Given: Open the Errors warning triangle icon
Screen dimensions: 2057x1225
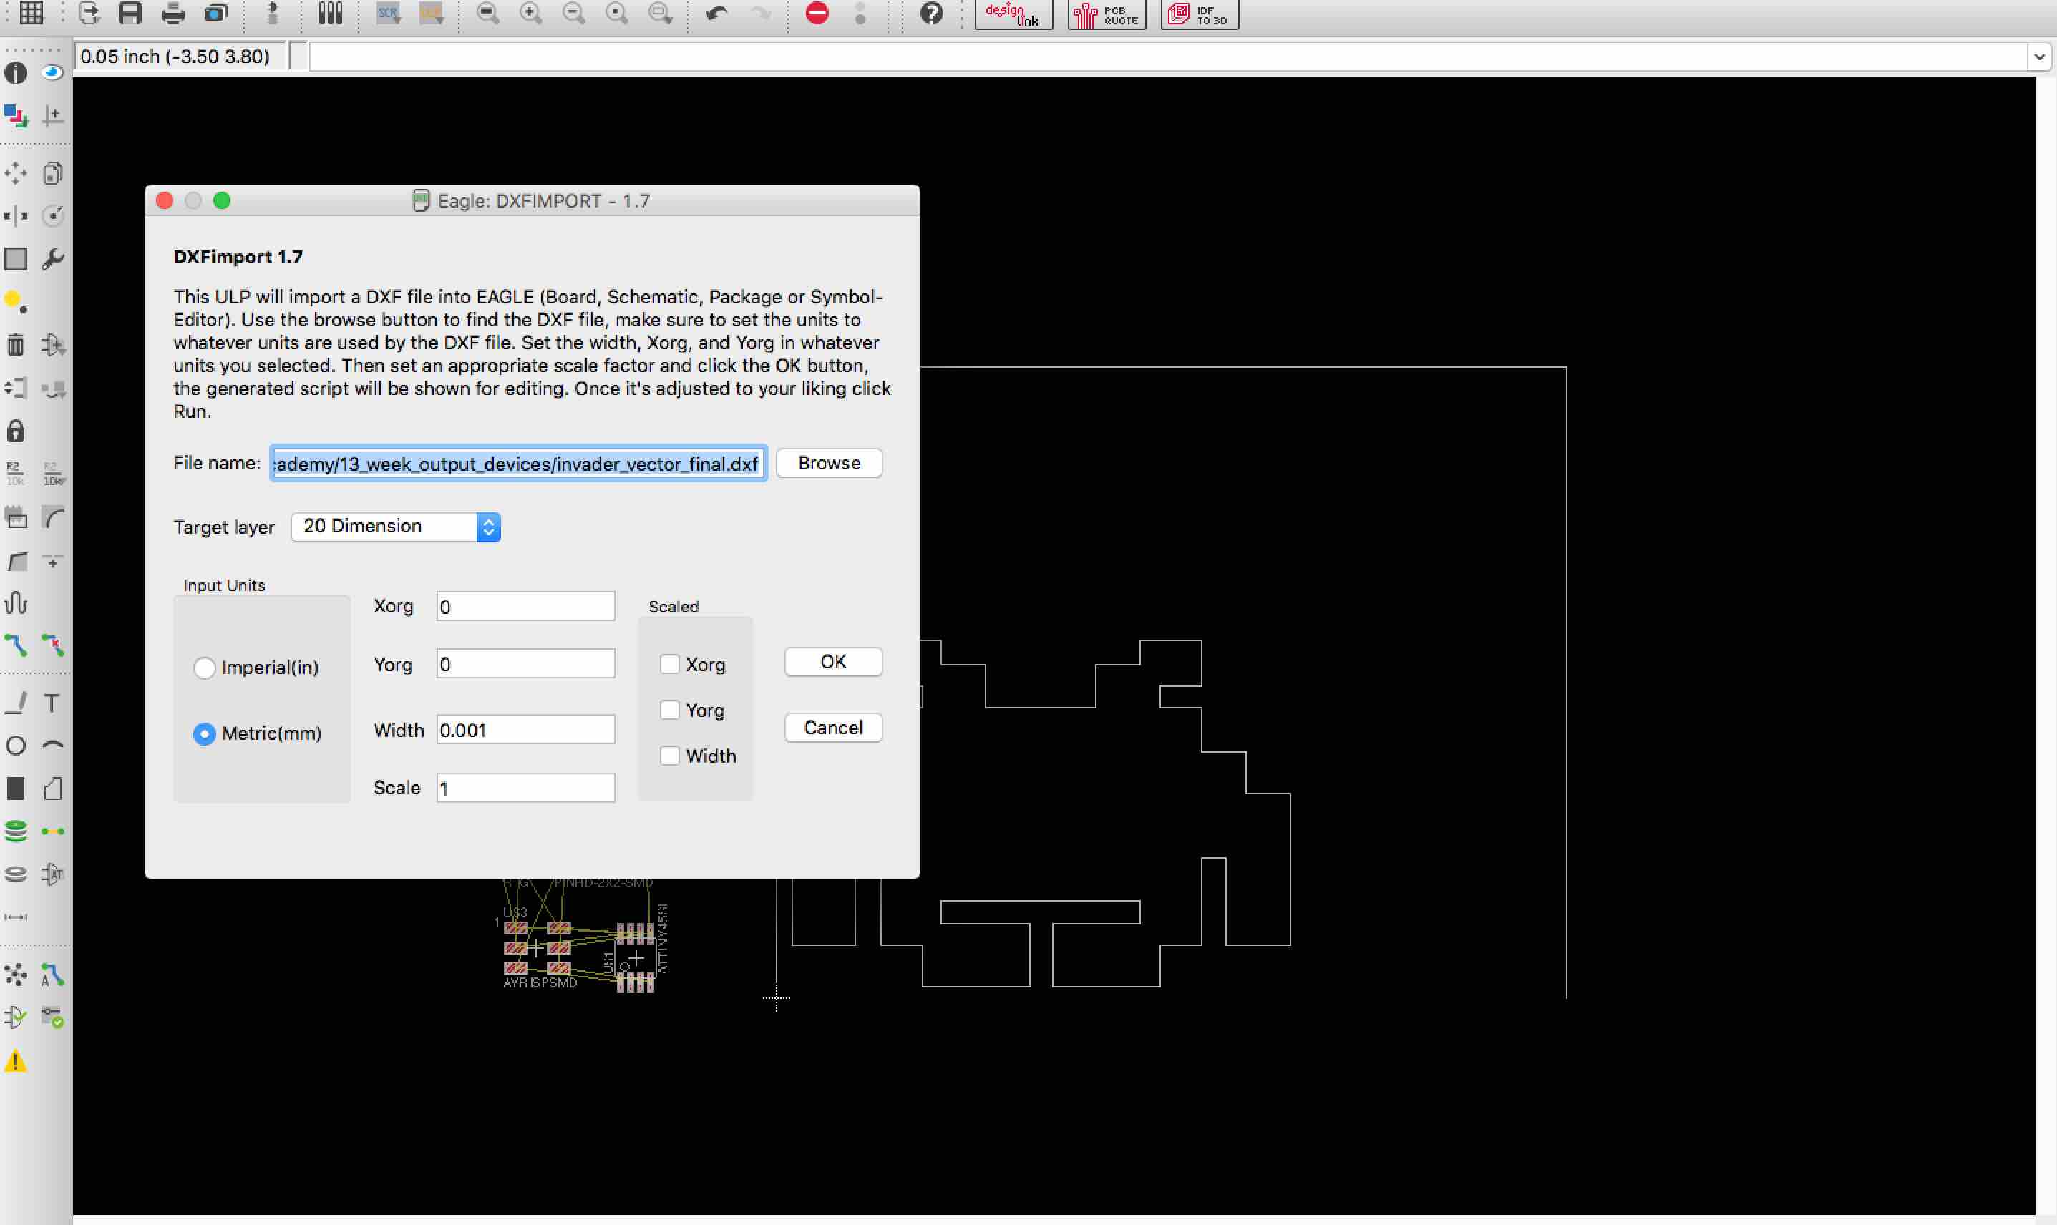Looking at the screenshot, I should point(16,1060).
